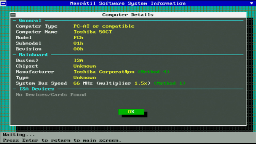Select the General section heading
This screenshot has width=256, height=144.
point(30,20)
